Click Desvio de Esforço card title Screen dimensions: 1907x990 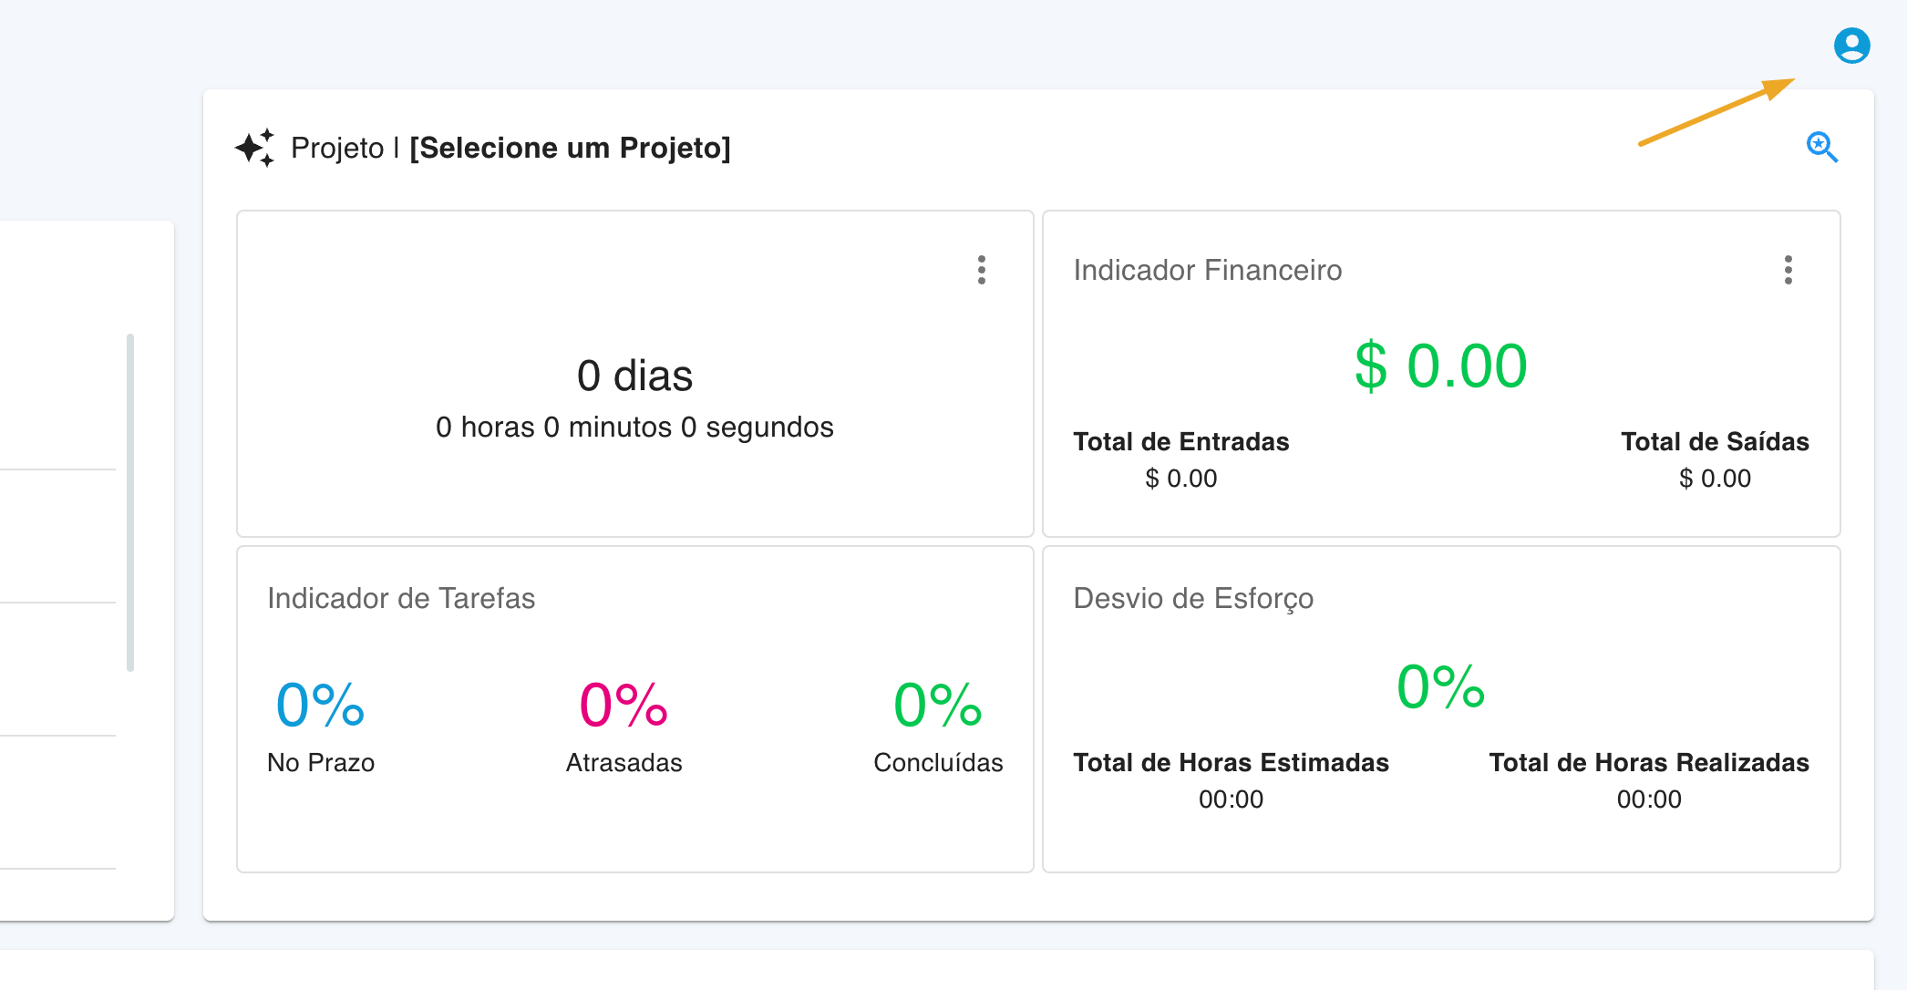(x=1192, y=598)
